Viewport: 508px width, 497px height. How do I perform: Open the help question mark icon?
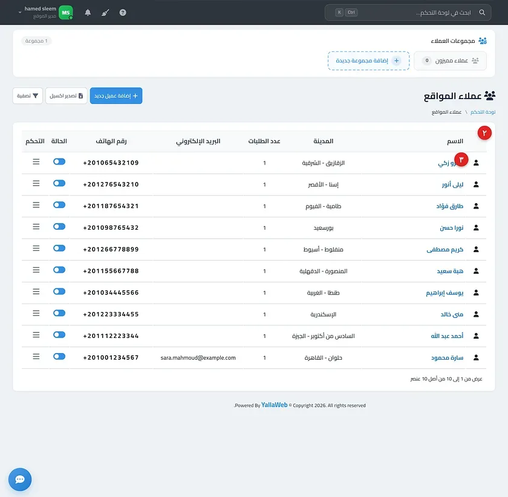click(123, 13)
